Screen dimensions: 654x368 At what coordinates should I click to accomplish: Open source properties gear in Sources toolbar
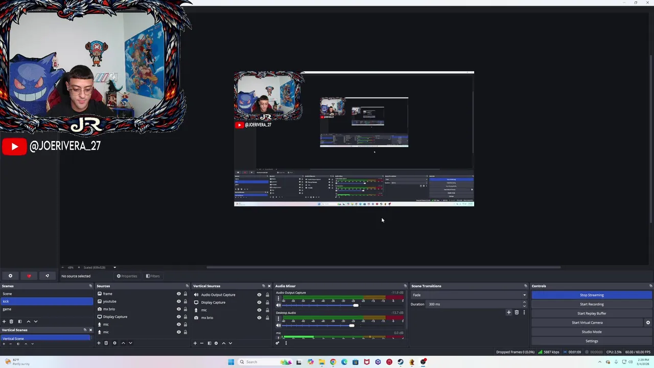[x=114, y=343]
